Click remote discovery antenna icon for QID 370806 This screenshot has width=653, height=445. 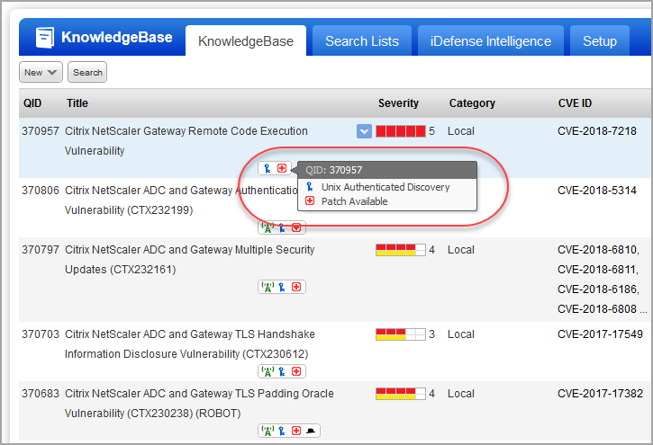click(268, 227)
